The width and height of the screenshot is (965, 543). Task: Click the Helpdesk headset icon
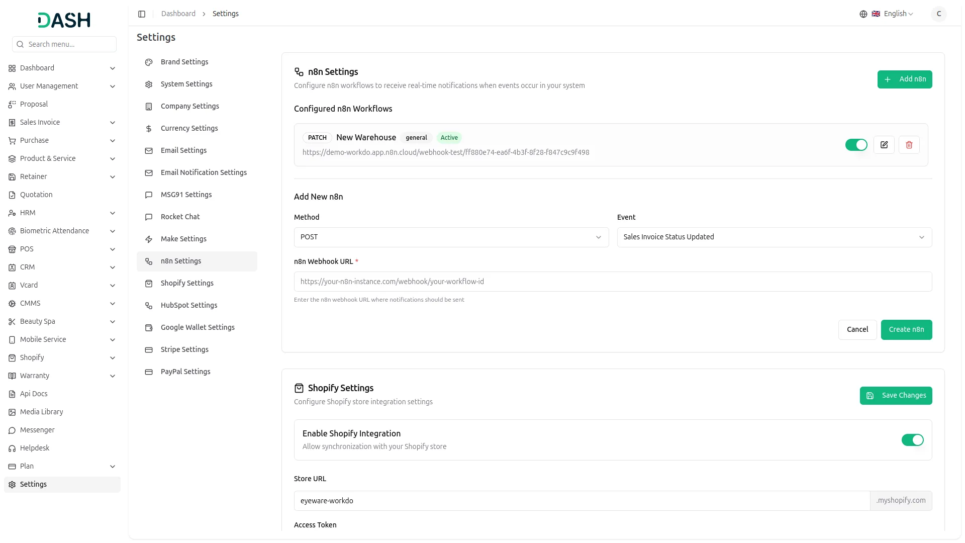pos(12,448)
